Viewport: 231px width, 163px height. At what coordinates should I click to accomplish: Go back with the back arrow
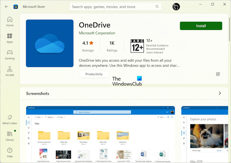click(x=7, y=7)
